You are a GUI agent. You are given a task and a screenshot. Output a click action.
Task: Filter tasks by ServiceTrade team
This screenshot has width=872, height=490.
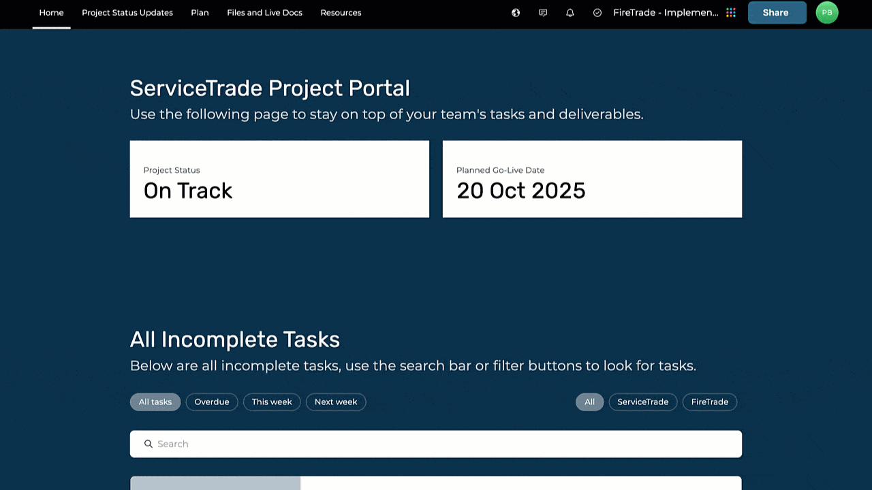click(643, 402)
